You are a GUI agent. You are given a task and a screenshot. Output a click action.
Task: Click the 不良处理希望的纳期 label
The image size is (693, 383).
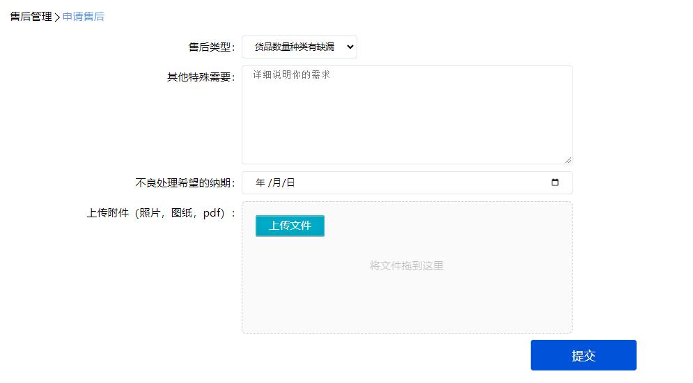pos(185,183)
